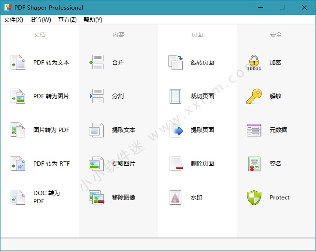Image resolution: width=316 pixels, height=251 pixels.
Task: Open the 元数据 metadata icon
Action: click(x=254, y=130)
